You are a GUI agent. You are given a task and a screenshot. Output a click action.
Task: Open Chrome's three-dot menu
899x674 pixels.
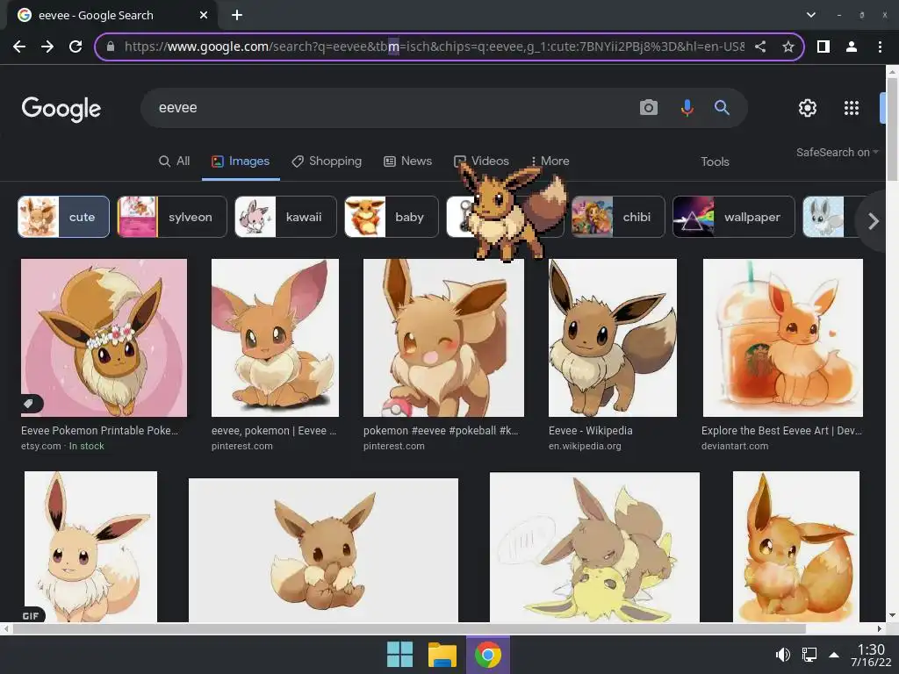pyautogui.click(x=880, y=47)
